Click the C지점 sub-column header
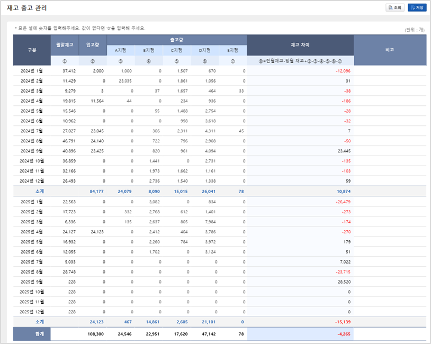 point(177,50)
